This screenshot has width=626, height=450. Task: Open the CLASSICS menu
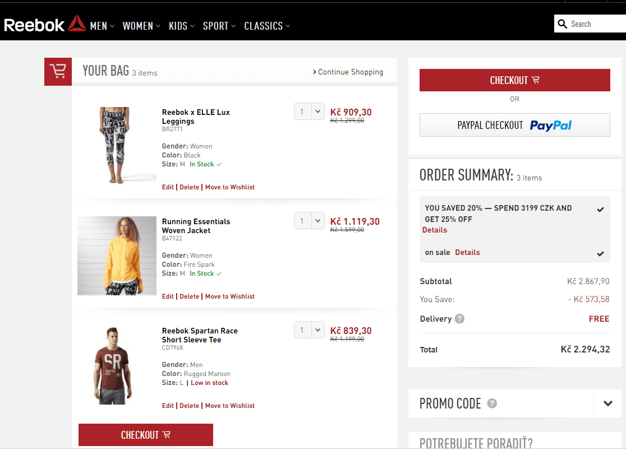coord(267,26)
